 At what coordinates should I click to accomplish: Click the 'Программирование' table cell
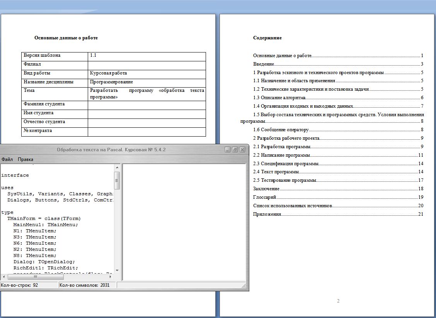point(147,83)
